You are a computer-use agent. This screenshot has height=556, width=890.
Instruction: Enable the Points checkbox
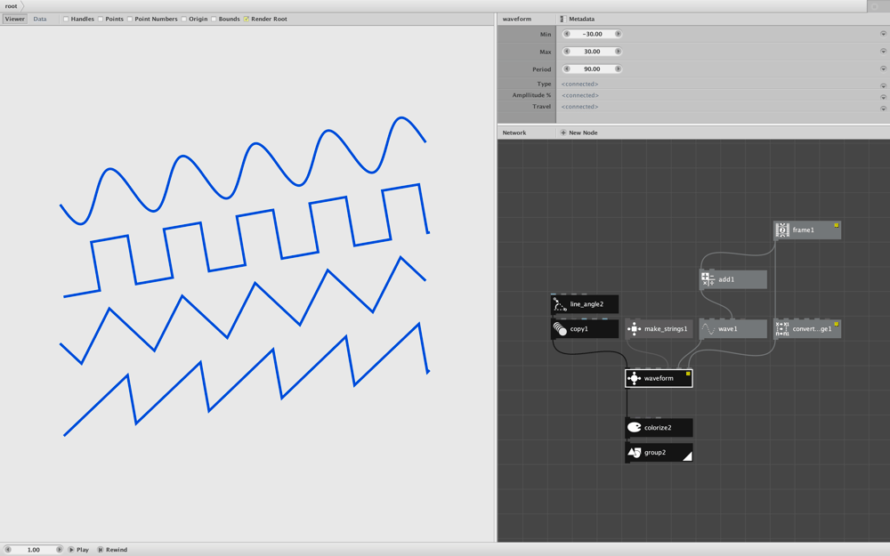[101, 19]
